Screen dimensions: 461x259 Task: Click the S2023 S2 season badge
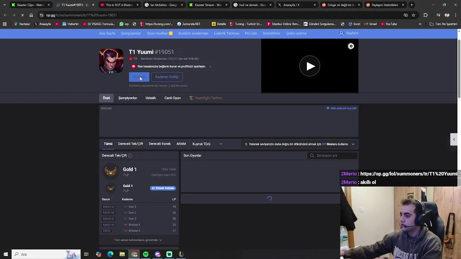(108, 225)
